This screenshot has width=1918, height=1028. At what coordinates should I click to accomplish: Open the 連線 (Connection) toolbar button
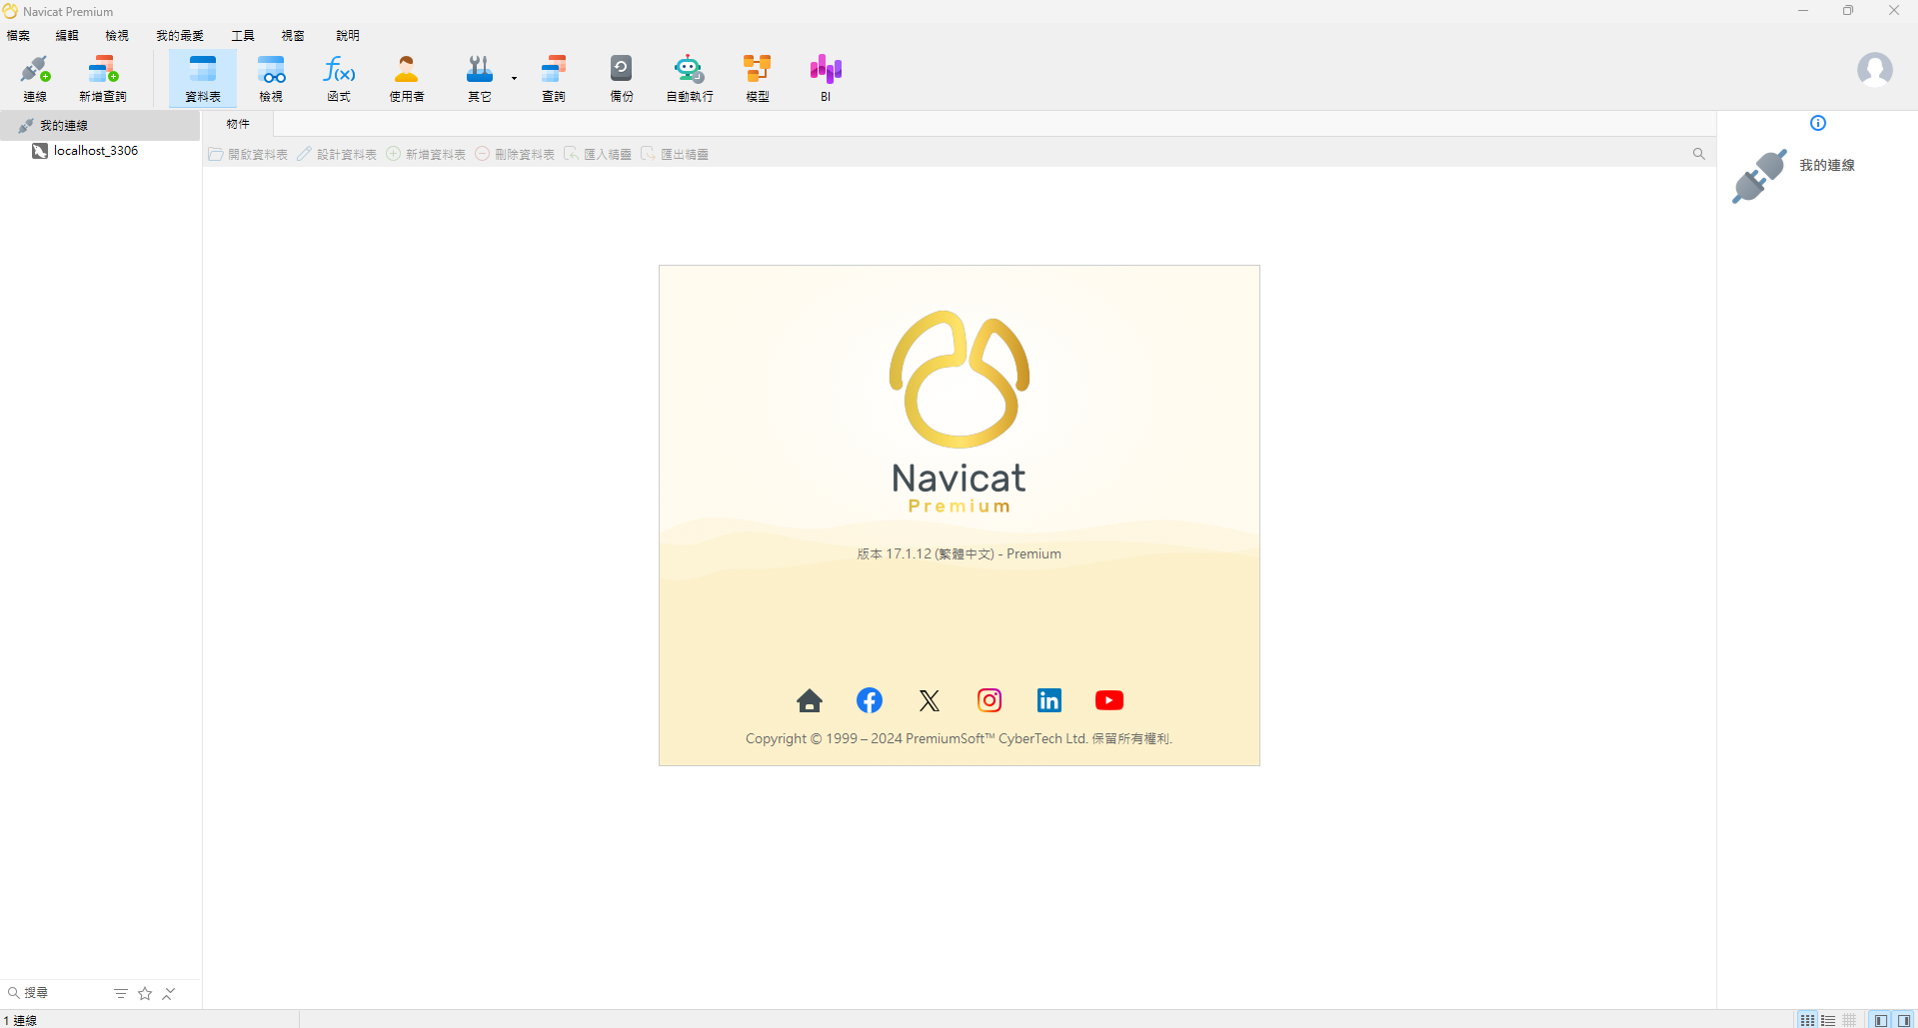click(35, 78)
